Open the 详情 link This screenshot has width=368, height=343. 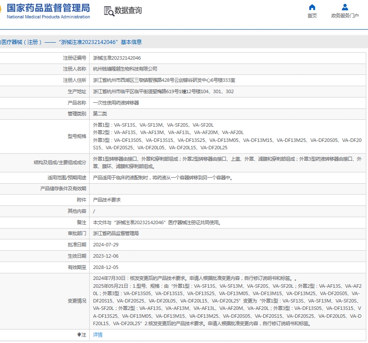[x=97, y=335]
